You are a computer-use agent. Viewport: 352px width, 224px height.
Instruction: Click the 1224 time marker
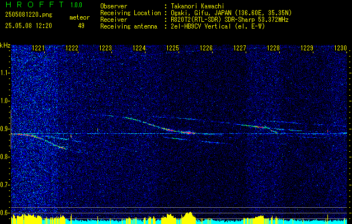139,48
